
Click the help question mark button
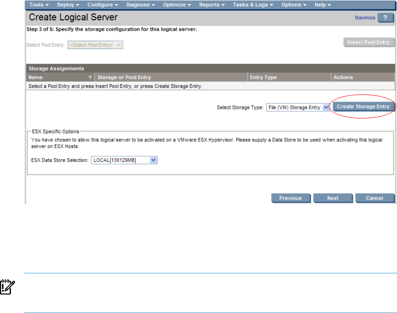point(385,18)
